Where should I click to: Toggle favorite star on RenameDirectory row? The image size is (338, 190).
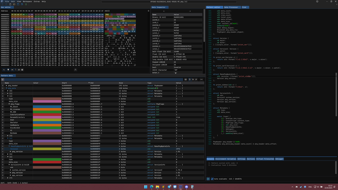click(3, 117)
